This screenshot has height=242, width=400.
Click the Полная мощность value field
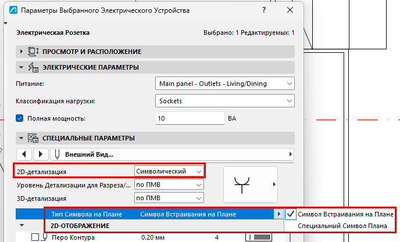pos(190,118)
